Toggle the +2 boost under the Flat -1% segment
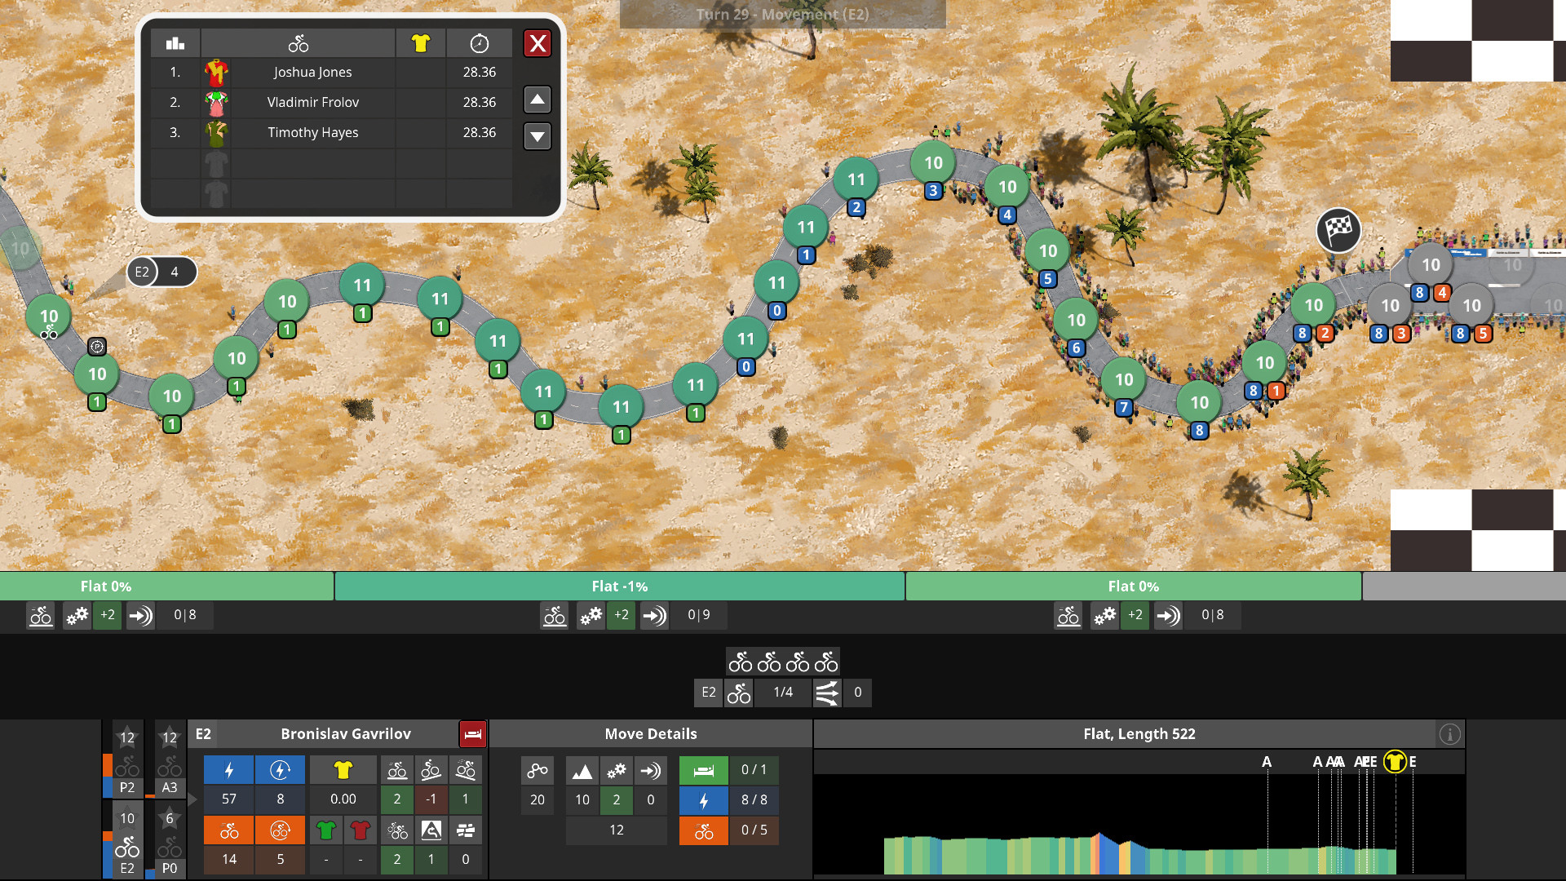This screenshot has height=881, width=1566. 621,616
